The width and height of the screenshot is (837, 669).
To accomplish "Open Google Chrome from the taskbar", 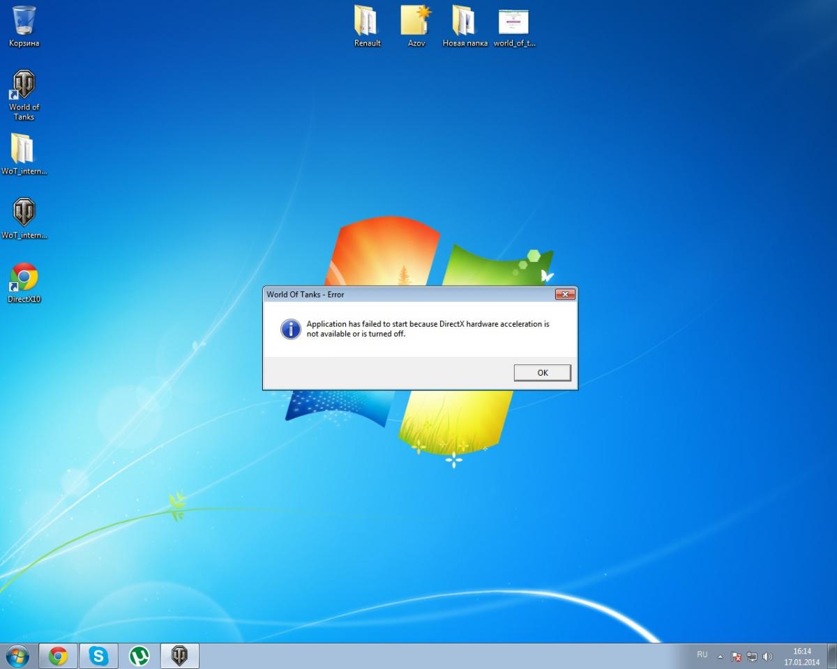I will click(58, 656).
